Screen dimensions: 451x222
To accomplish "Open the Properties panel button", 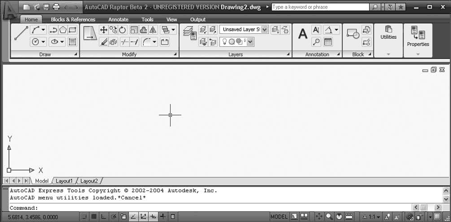I will pos(418,41).
